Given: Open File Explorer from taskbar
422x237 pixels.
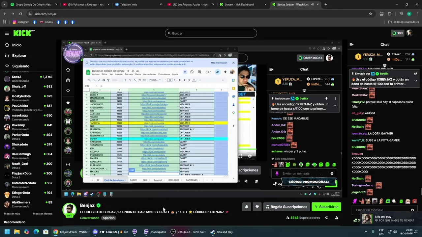Looking at the screenshot, I should (17, 232).
